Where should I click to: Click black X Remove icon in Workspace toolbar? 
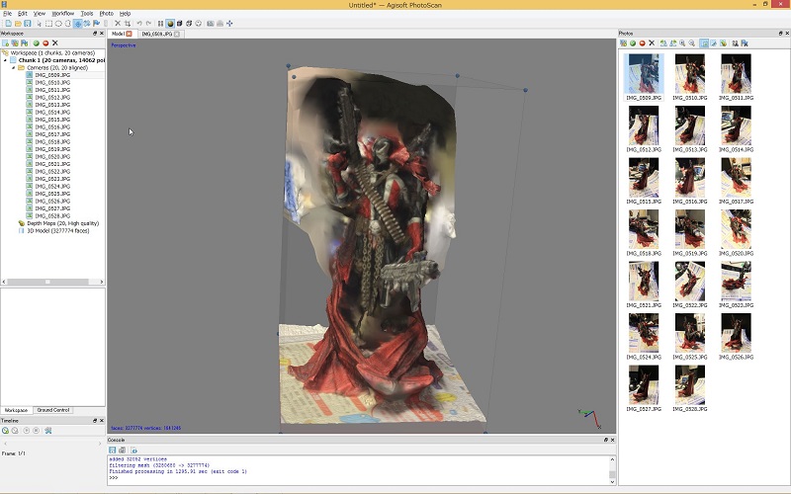tap(55, 43)
